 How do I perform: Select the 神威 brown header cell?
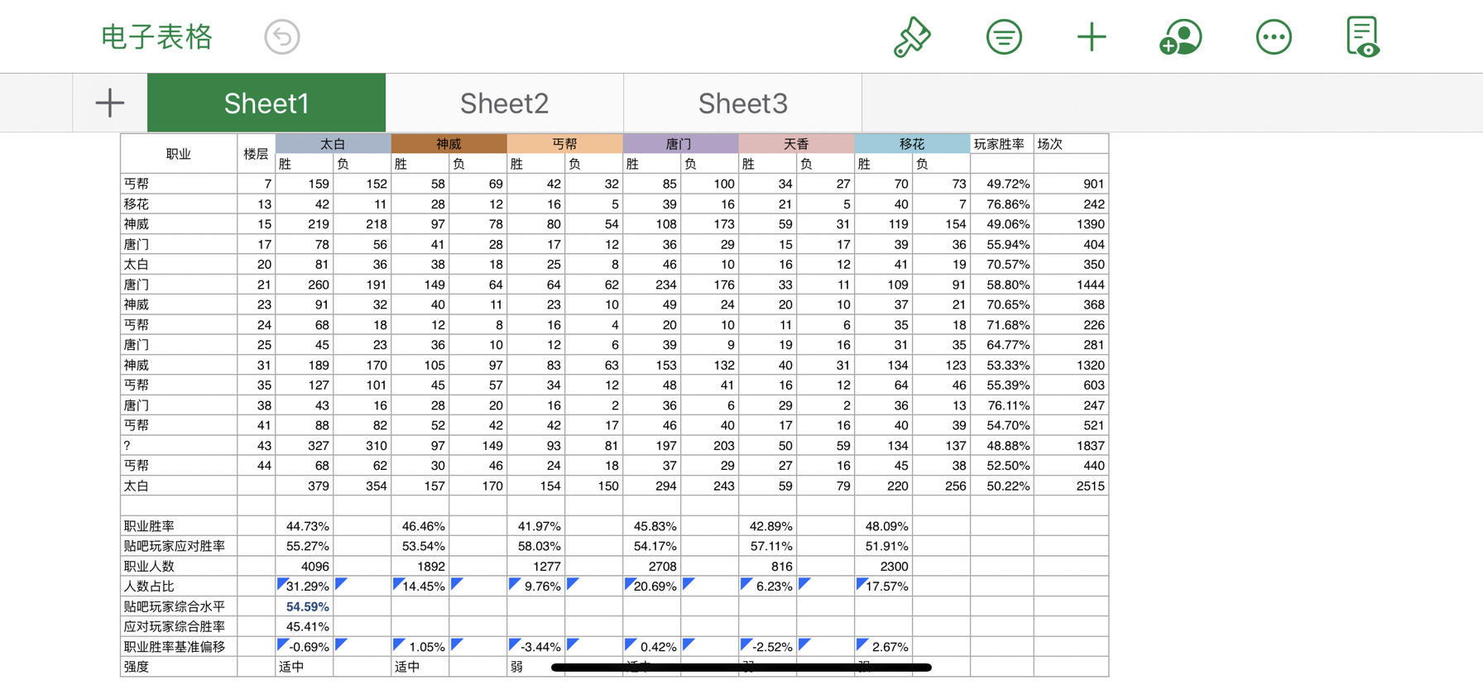click(x=449, y=144)
